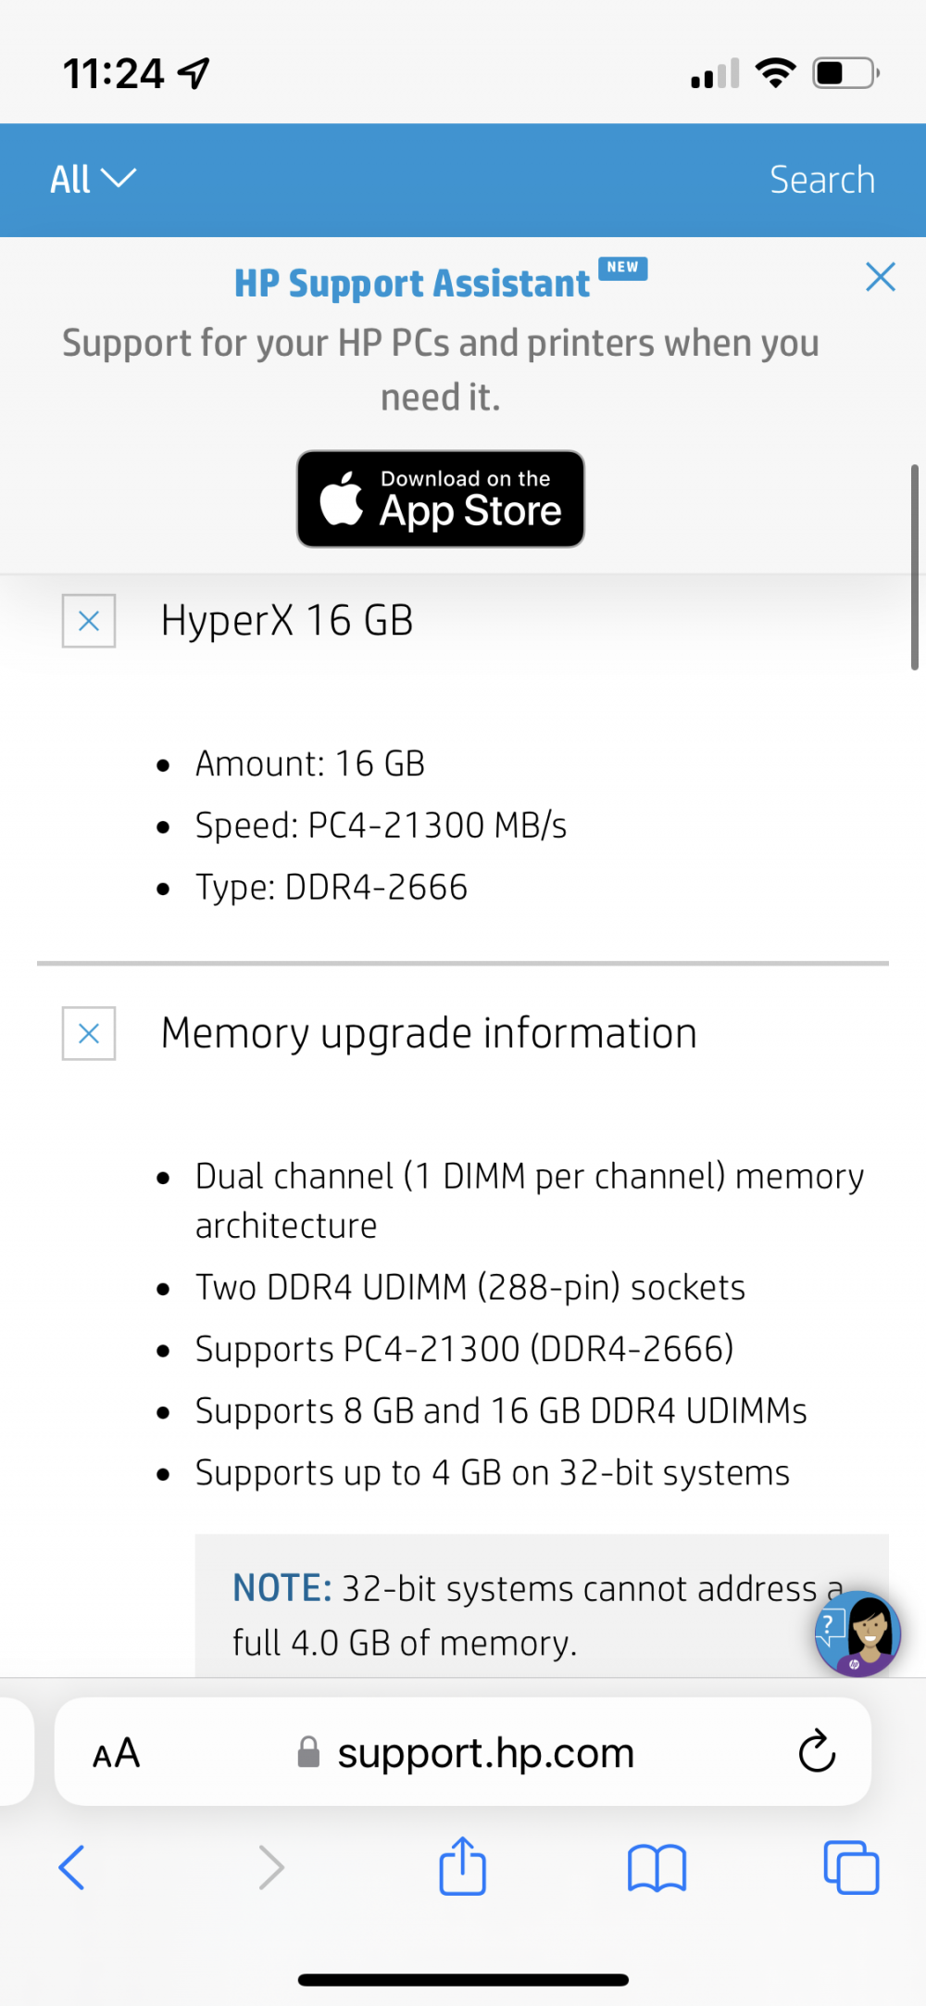Image resolution: width=926 pixels, height=2006 pixels.
Task: Tap the Memory upgrade information heading
Action: 429,1033
